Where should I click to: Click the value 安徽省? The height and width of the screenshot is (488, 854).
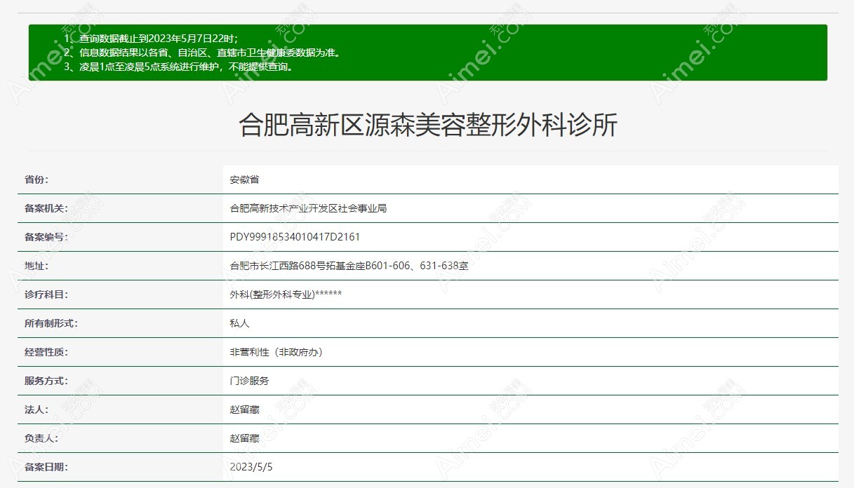click(244, 179)
